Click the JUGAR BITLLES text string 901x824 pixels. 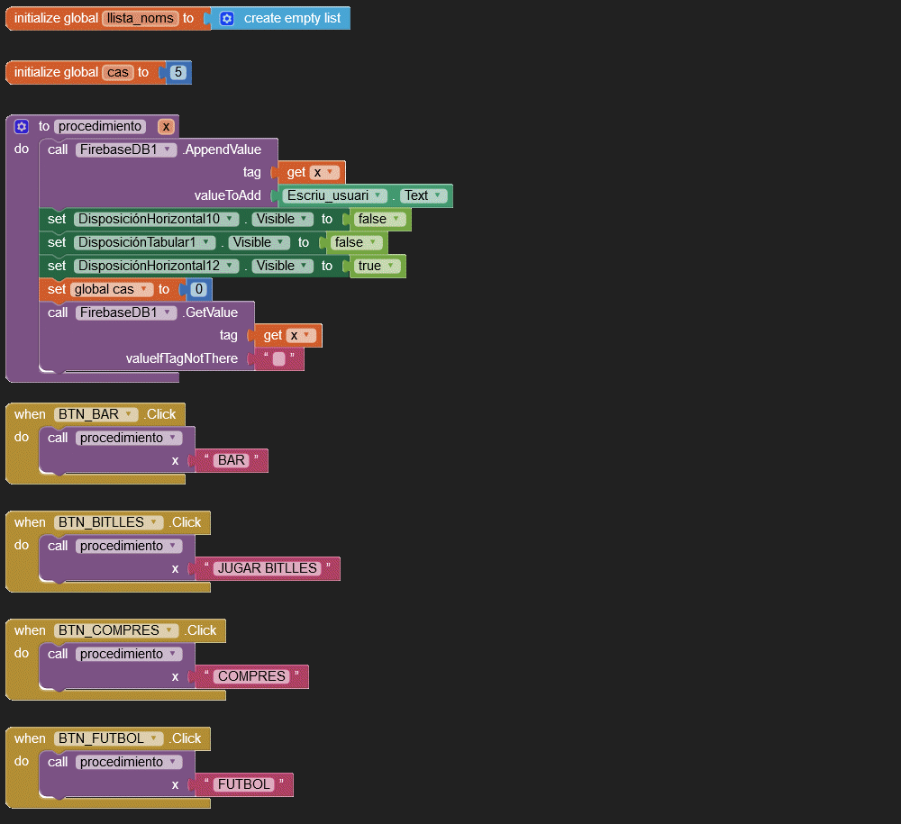coord(268,569)
